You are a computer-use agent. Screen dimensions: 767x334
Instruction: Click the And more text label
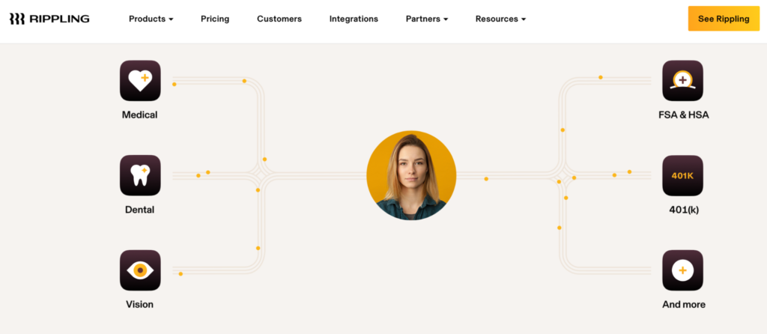(x=684, y=304)
